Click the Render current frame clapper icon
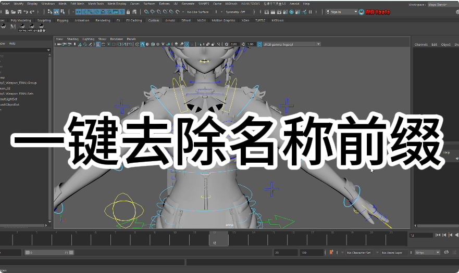 click(273, 12)
